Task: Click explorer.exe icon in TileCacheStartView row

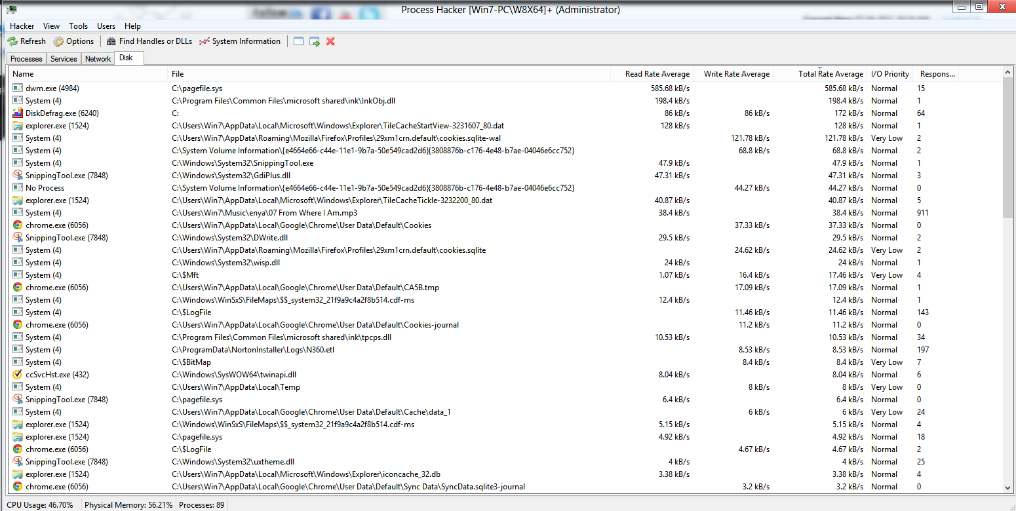Action: click(18, 126)
